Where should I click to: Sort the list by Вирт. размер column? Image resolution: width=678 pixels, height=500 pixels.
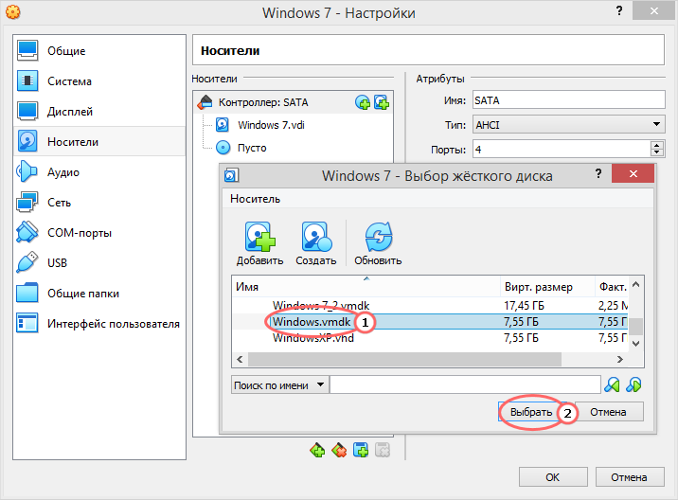click(547, 286)
